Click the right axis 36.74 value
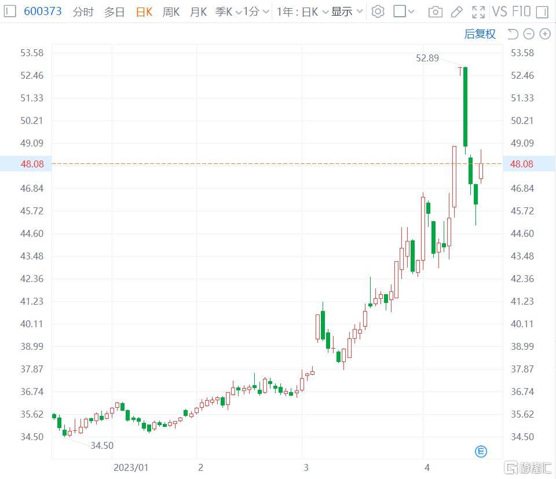 coord(522,392)
